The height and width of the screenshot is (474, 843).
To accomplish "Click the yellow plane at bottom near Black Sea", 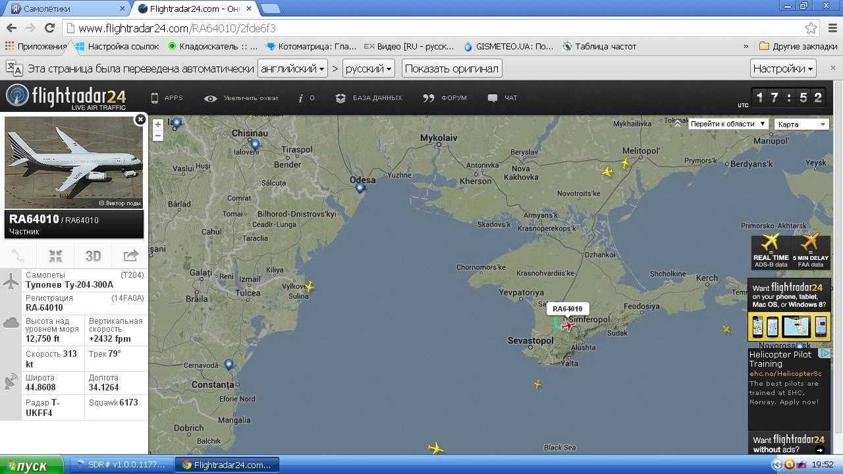I will coord(435,448).
